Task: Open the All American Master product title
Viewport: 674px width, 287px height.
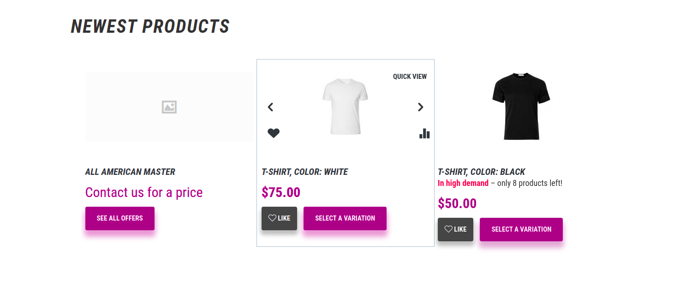Action: pos(130,172)
